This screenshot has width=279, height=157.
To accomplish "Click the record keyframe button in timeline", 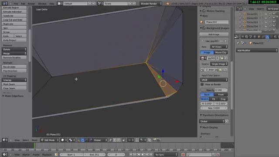I will (183, 154).
